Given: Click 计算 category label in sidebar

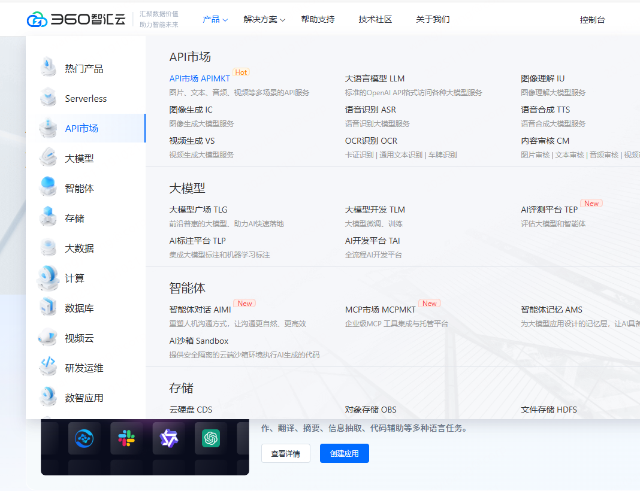Looking at the screenshot, I should [x=74, y=278].
